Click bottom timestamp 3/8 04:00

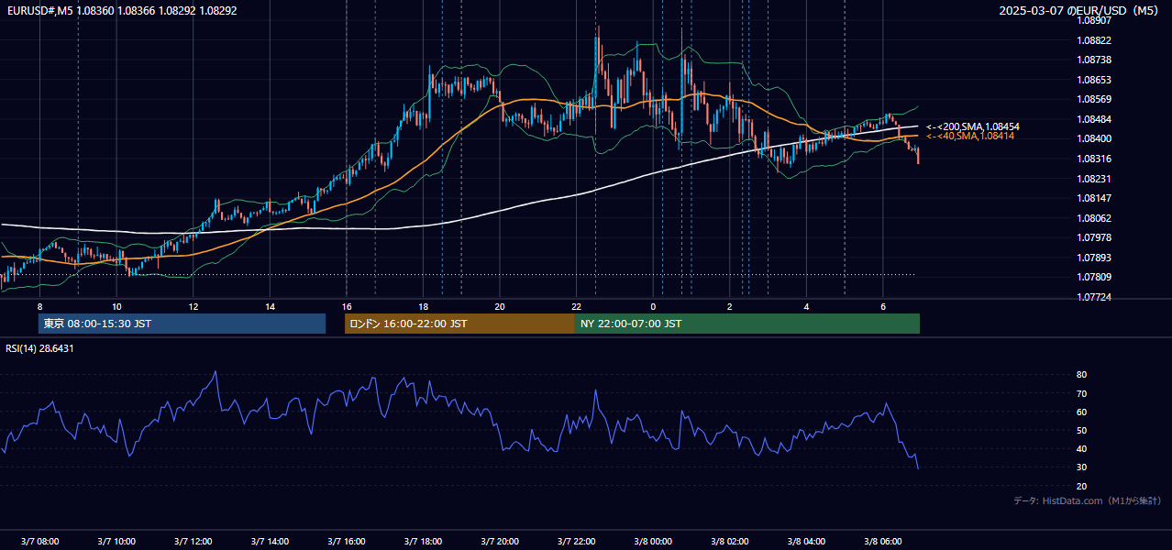click(x=807, y=542)
